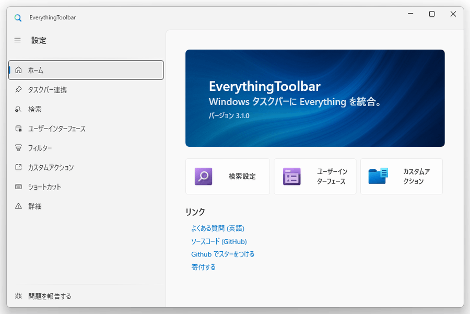Click the keyboard icon beside ショートカット

pyautogui.click(x=18, y=187)
